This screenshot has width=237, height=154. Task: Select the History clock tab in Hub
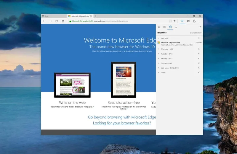pyautogui.click(x=170, y=27)
